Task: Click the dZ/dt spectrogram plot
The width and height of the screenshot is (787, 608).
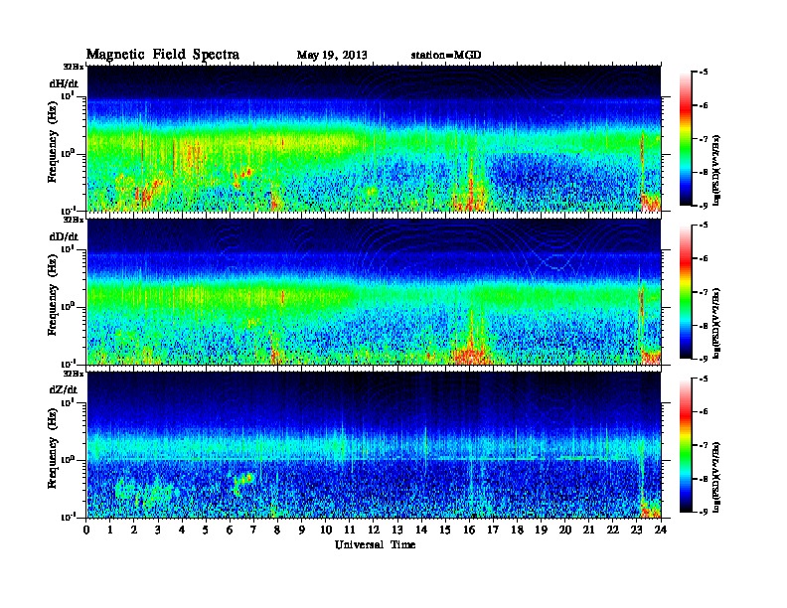Action: [374, 445]
